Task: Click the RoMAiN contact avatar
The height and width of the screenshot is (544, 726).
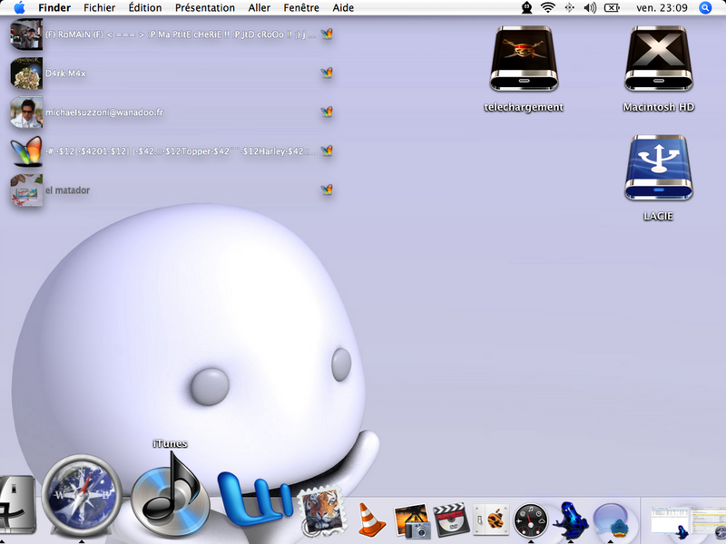Action: [x=26, y=34]
